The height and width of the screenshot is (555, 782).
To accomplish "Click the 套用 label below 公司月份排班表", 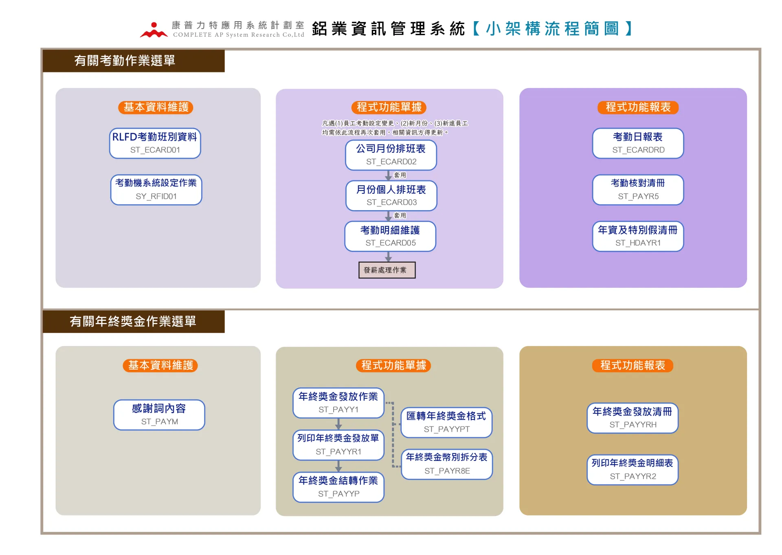I will 400,175.
